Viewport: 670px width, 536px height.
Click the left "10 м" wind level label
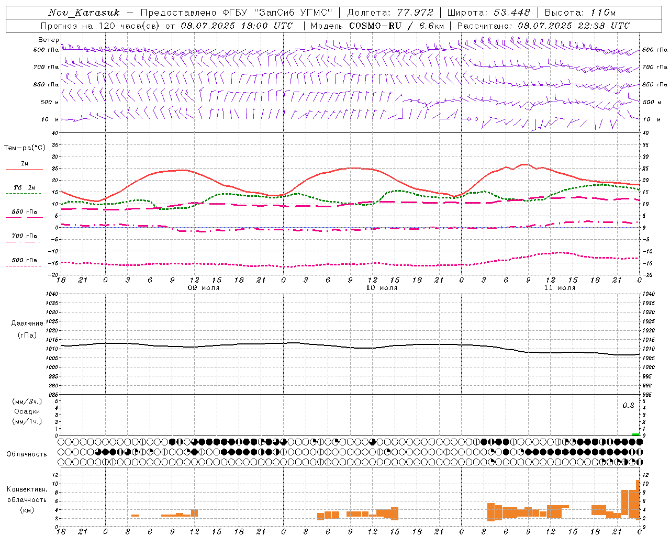pos(50,119)
